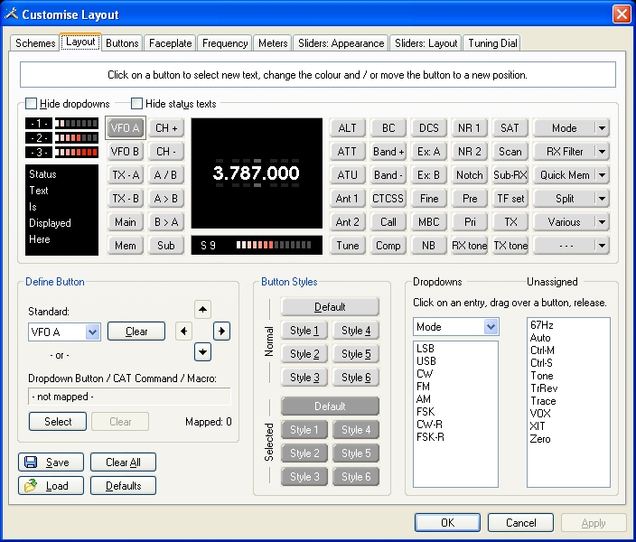This screenshot has width=636, height=542.
Task: Open the Split dropdown arrow
Action: [x=602, y=199]
